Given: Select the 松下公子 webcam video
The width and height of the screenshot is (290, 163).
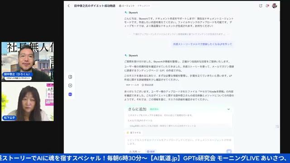Looking at the screenshot, I should (x=28, y=101).
